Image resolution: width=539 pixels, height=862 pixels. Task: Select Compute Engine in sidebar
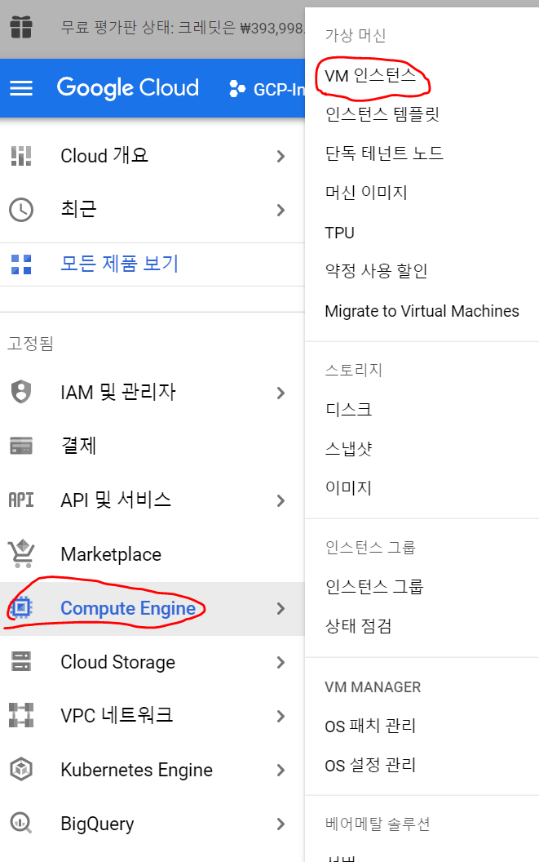coord(152,608)
